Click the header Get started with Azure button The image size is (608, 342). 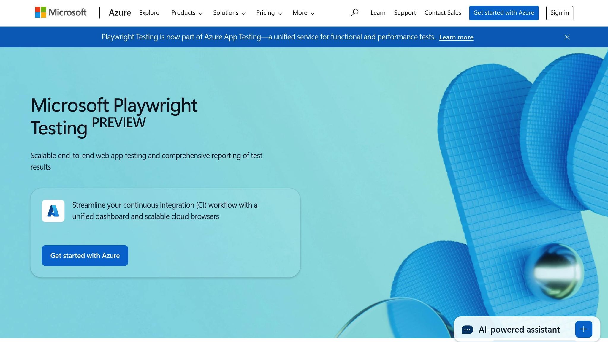[503, 13]
